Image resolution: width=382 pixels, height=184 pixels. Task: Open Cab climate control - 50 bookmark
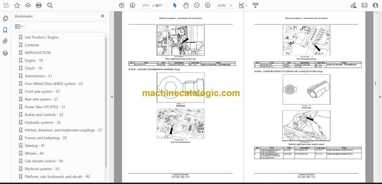tap(44, 161)
